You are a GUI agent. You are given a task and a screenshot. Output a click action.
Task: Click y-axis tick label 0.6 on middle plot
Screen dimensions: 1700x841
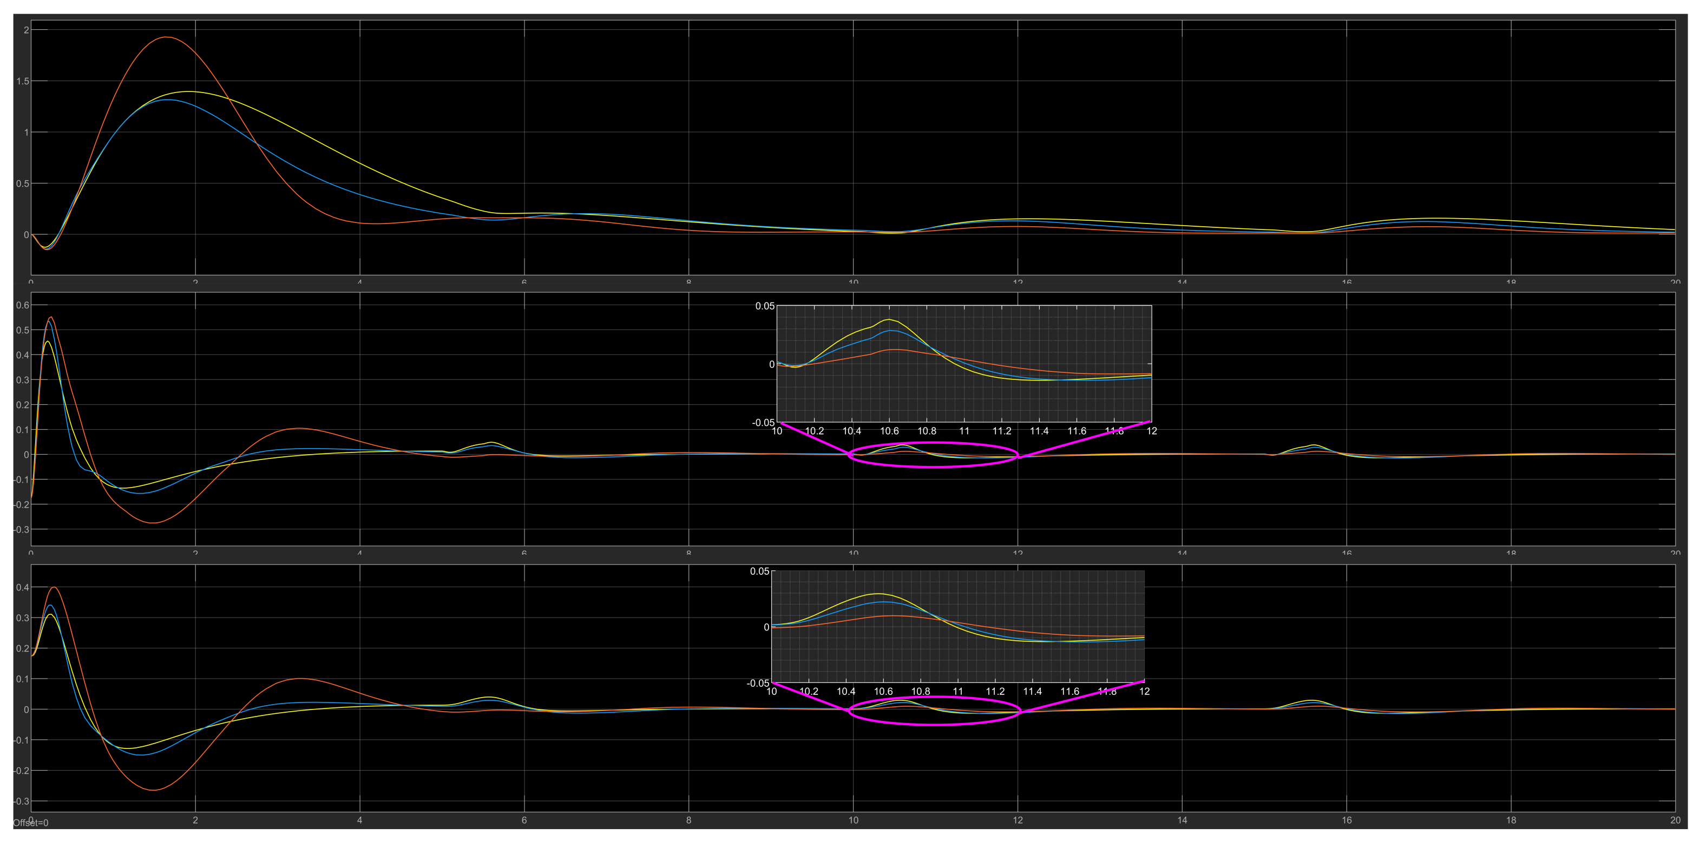click(22, 305)
